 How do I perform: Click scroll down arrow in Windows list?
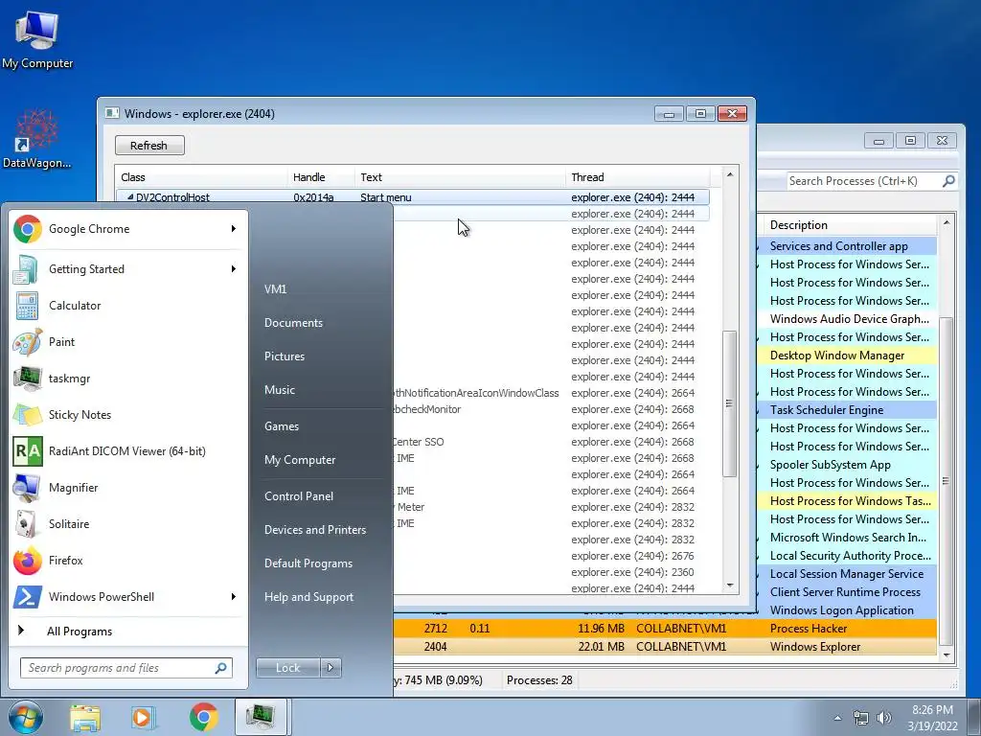click(729, 586)
